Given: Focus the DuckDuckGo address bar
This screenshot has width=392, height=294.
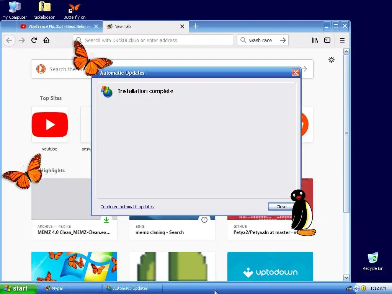Looking at the screenshot, I should [153, 40].
